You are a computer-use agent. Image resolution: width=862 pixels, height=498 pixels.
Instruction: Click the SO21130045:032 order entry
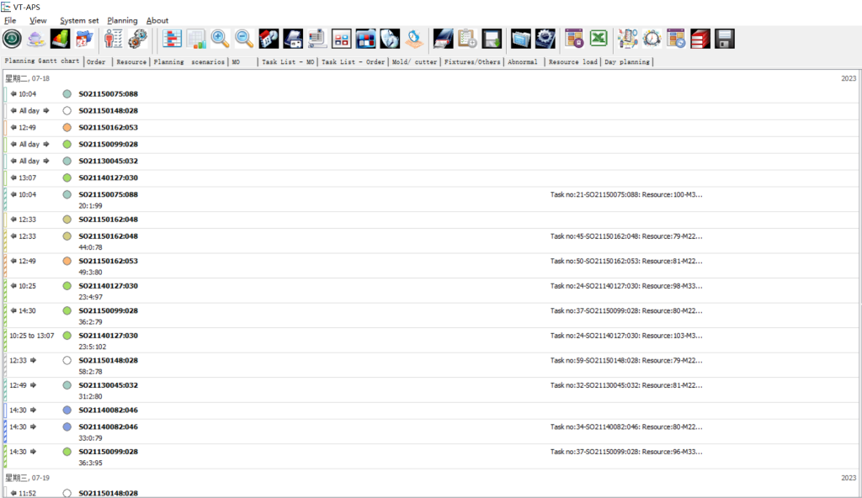pos(109,161)
